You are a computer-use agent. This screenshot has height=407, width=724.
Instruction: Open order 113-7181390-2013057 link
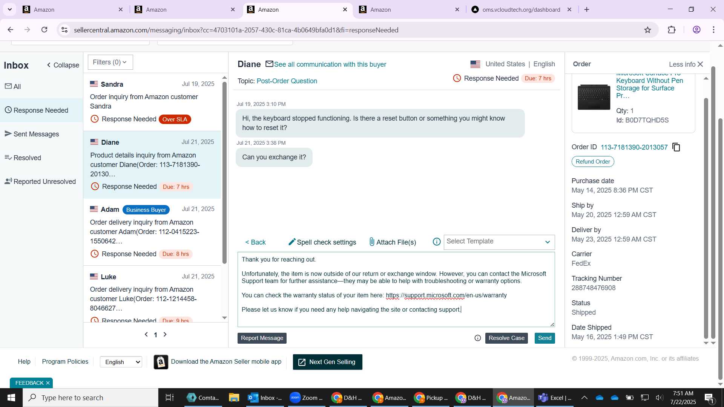coord(634,147)
